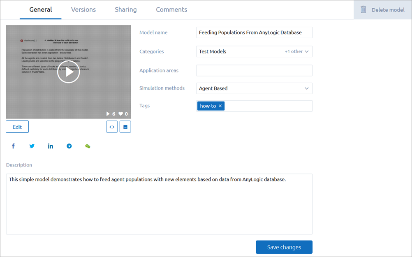Expand the +1 other categories indicator
The height and width of the screenshot is (257, 412).
tap(294, 51)
